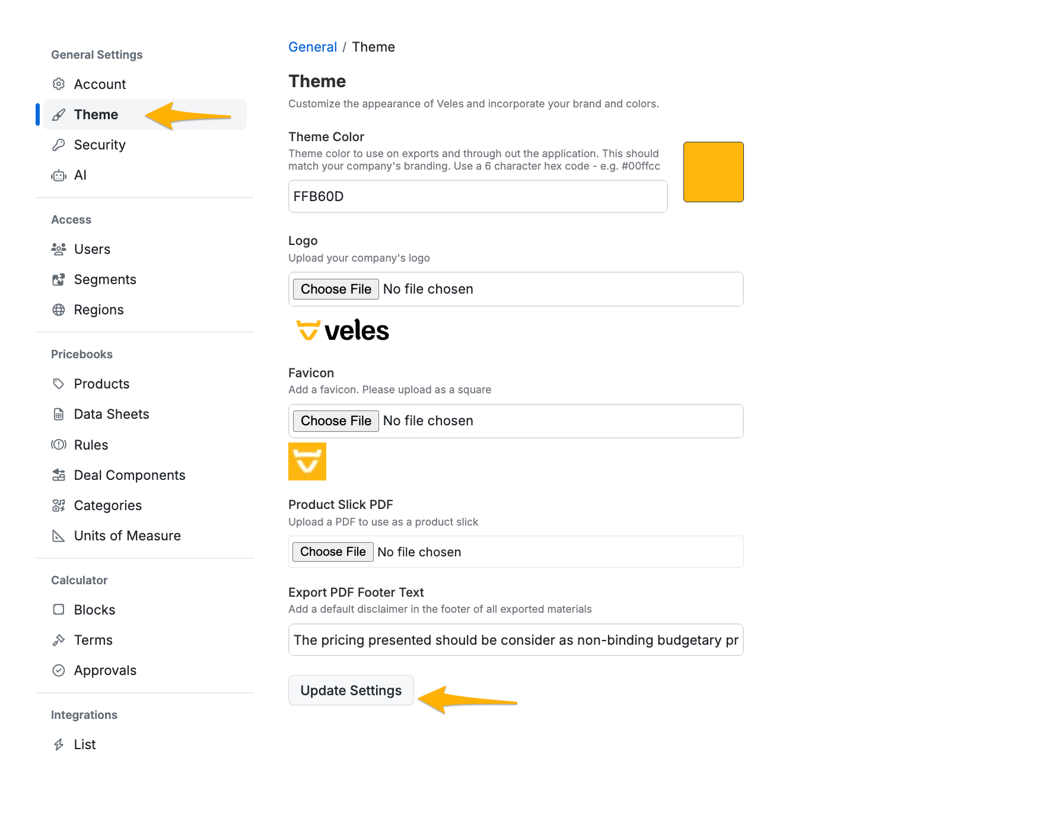Open AI settings via robot icon

click(x=59, y=175)
